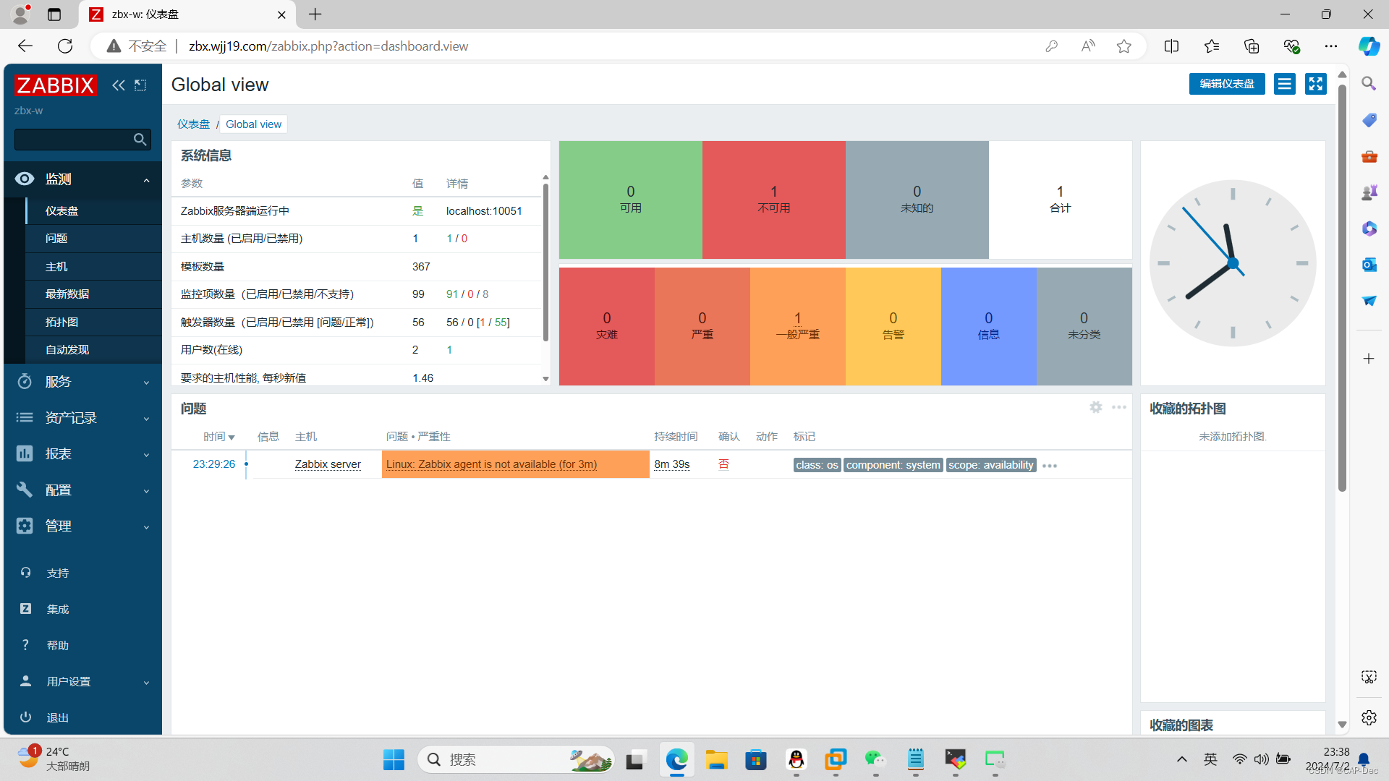This screenshot has width=1389, height=781.
Task: Click the sidebar hide icon beside the chevrons
Action: tap(140, 85)
